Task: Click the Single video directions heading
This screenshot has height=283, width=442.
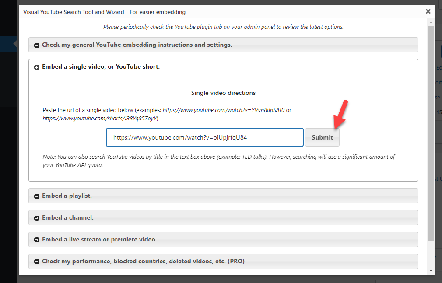Action: [x=223, y=93]
